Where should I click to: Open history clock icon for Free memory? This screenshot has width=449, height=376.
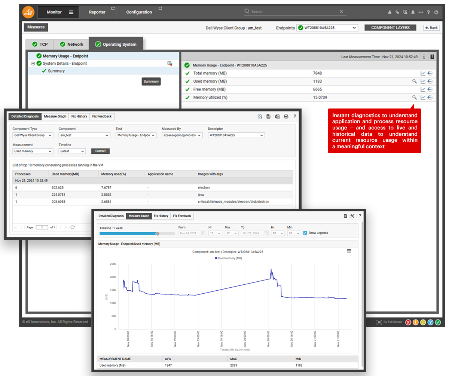pos(430,89)
